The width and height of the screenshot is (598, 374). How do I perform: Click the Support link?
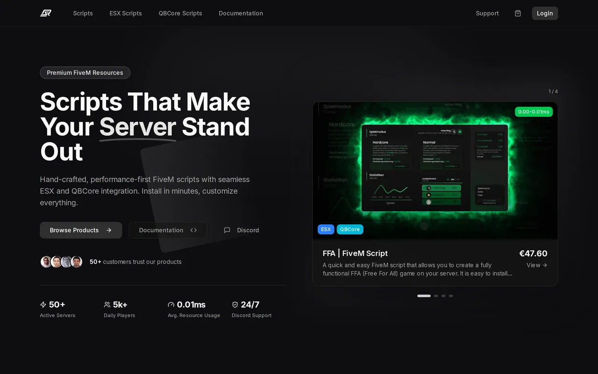pos(487,13)
